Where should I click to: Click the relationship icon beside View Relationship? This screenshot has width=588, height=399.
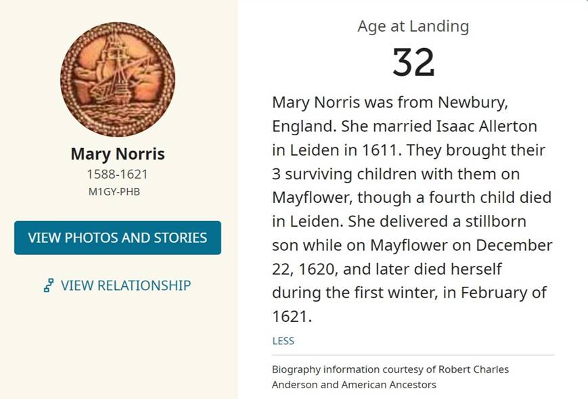pos(49,285)
